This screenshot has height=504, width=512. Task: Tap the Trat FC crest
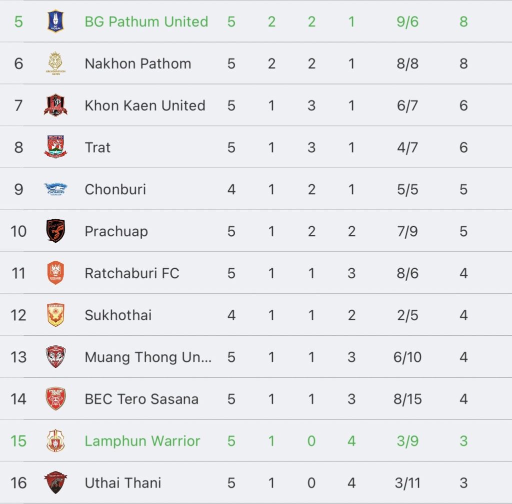point(55,147)
